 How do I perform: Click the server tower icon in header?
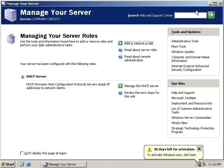(x=10, y=15)
